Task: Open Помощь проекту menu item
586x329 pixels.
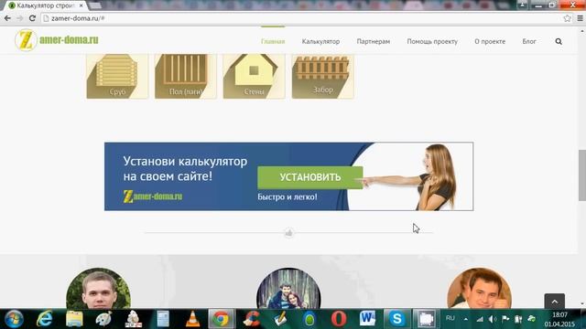Action: coord(432,41)
